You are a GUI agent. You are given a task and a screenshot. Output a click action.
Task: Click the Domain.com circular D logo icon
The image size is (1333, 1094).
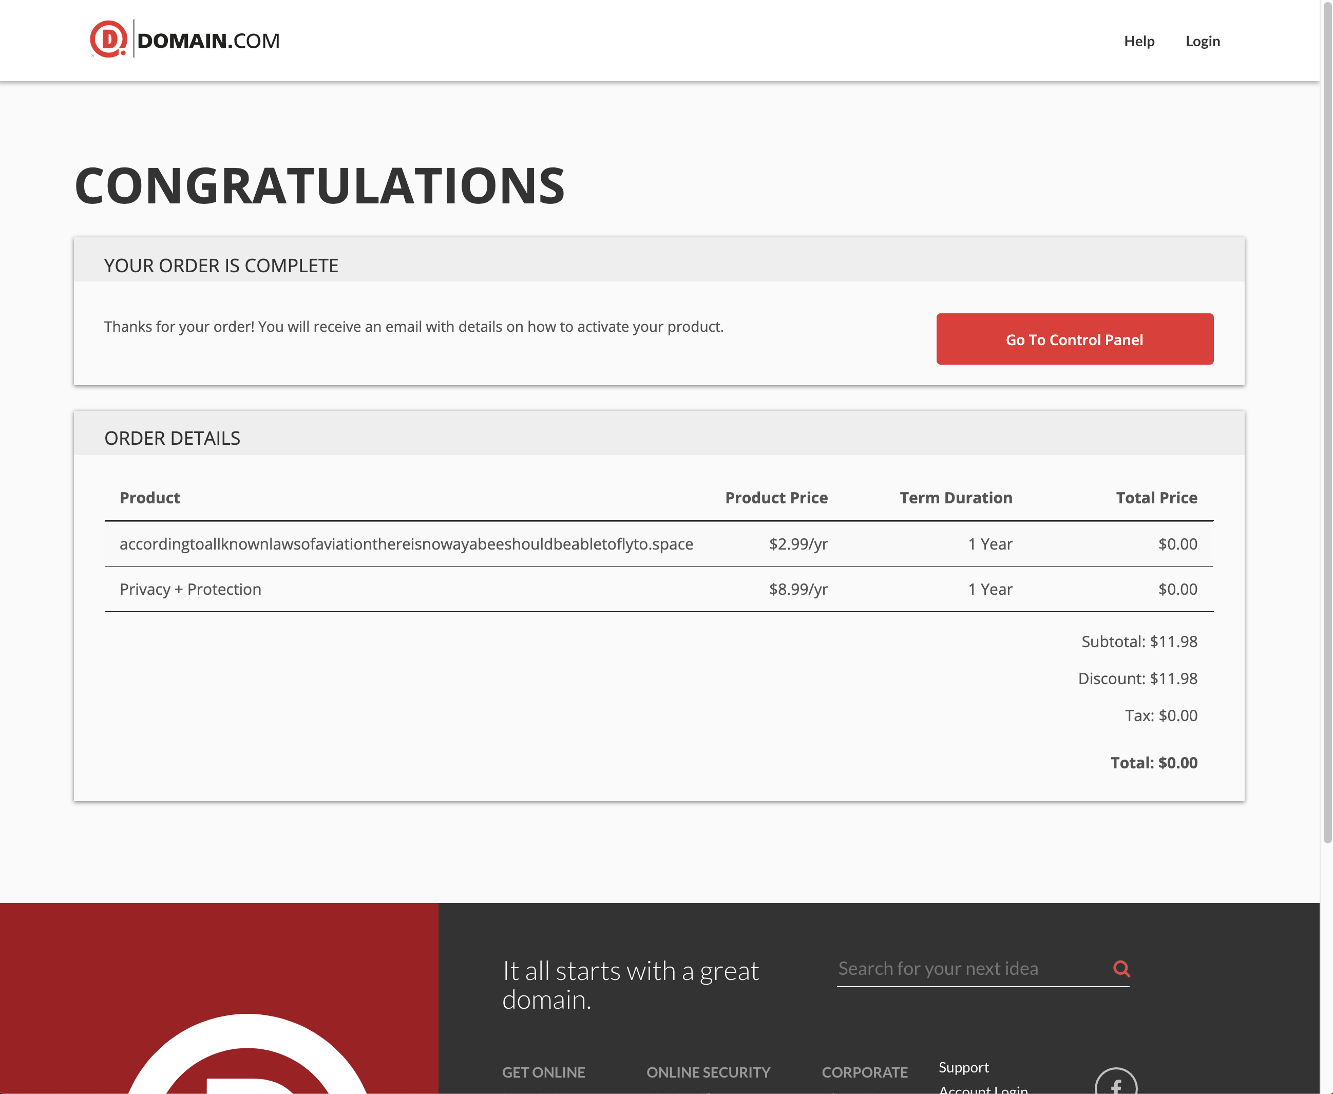[x=108, y=39]
